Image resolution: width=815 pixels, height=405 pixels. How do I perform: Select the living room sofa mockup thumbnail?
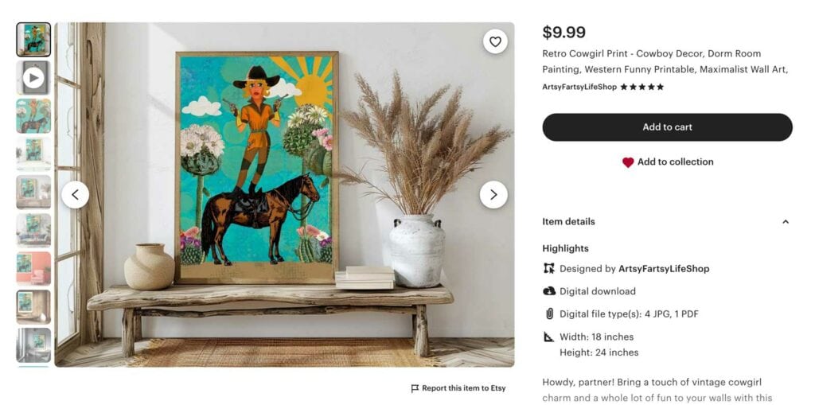33,230
